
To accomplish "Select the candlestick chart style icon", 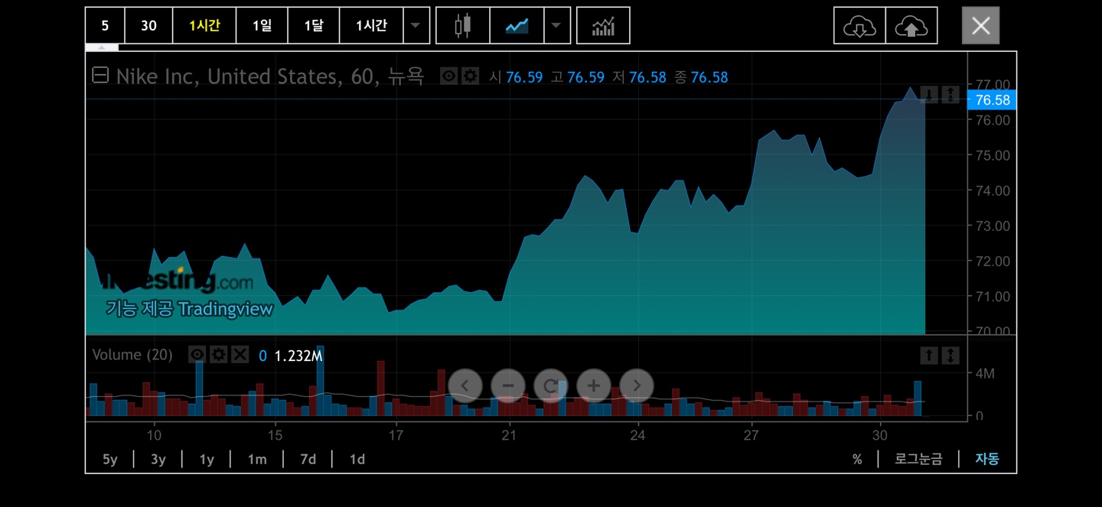I will [462, 25].
